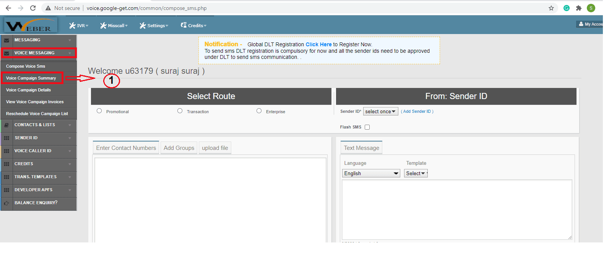Click Here link to register DLT
Image resolution: width=609 pixels, height=265 pixels.
point(318,44)
